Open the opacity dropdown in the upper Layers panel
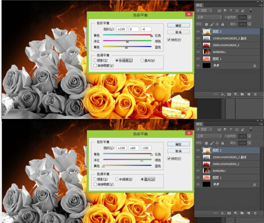 click(x=249, y=18)
